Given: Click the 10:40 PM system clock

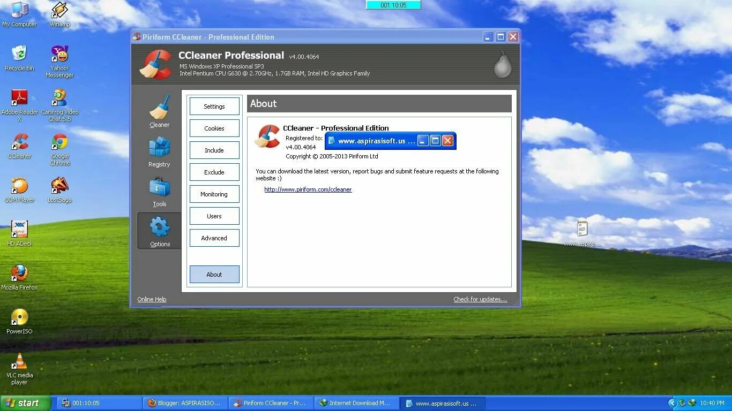Looking at the screenshot, I should [x=712, y=403].
